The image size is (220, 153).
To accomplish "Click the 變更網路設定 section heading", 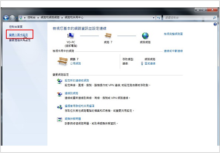I will point(61,75).
